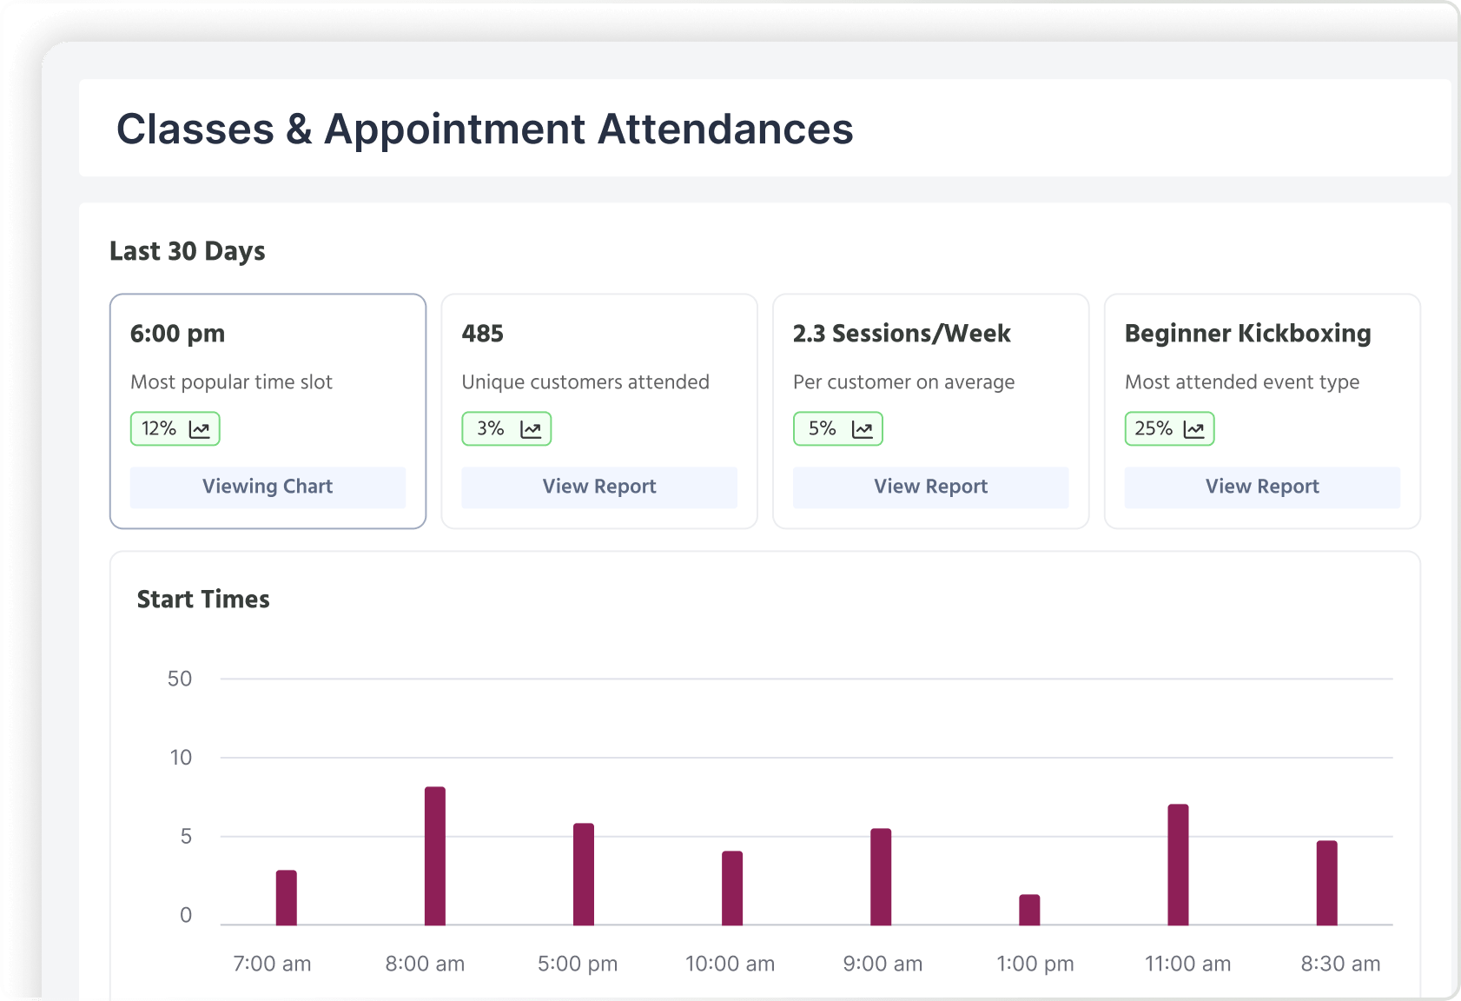
Task: Click the 7:00 am bar in the chart
Action: [x=287, y=898]
